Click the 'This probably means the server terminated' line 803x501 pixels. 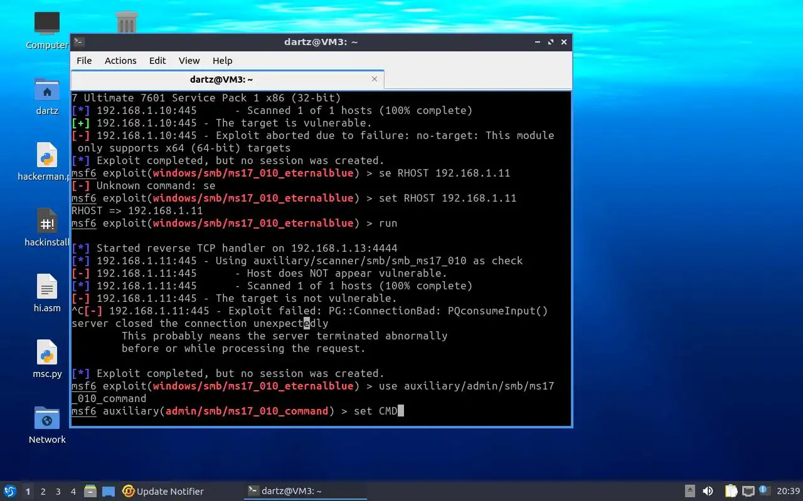click(285, 336)
